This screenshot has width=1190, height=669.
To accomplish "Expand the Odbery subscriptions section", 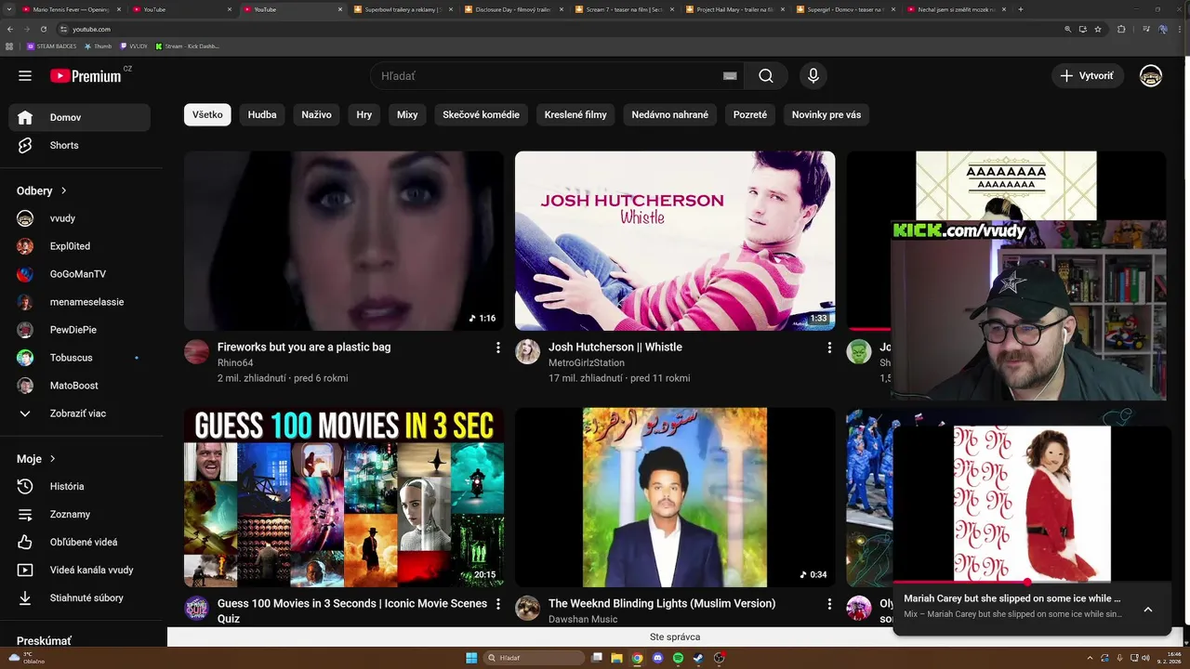I will point(42,190).
